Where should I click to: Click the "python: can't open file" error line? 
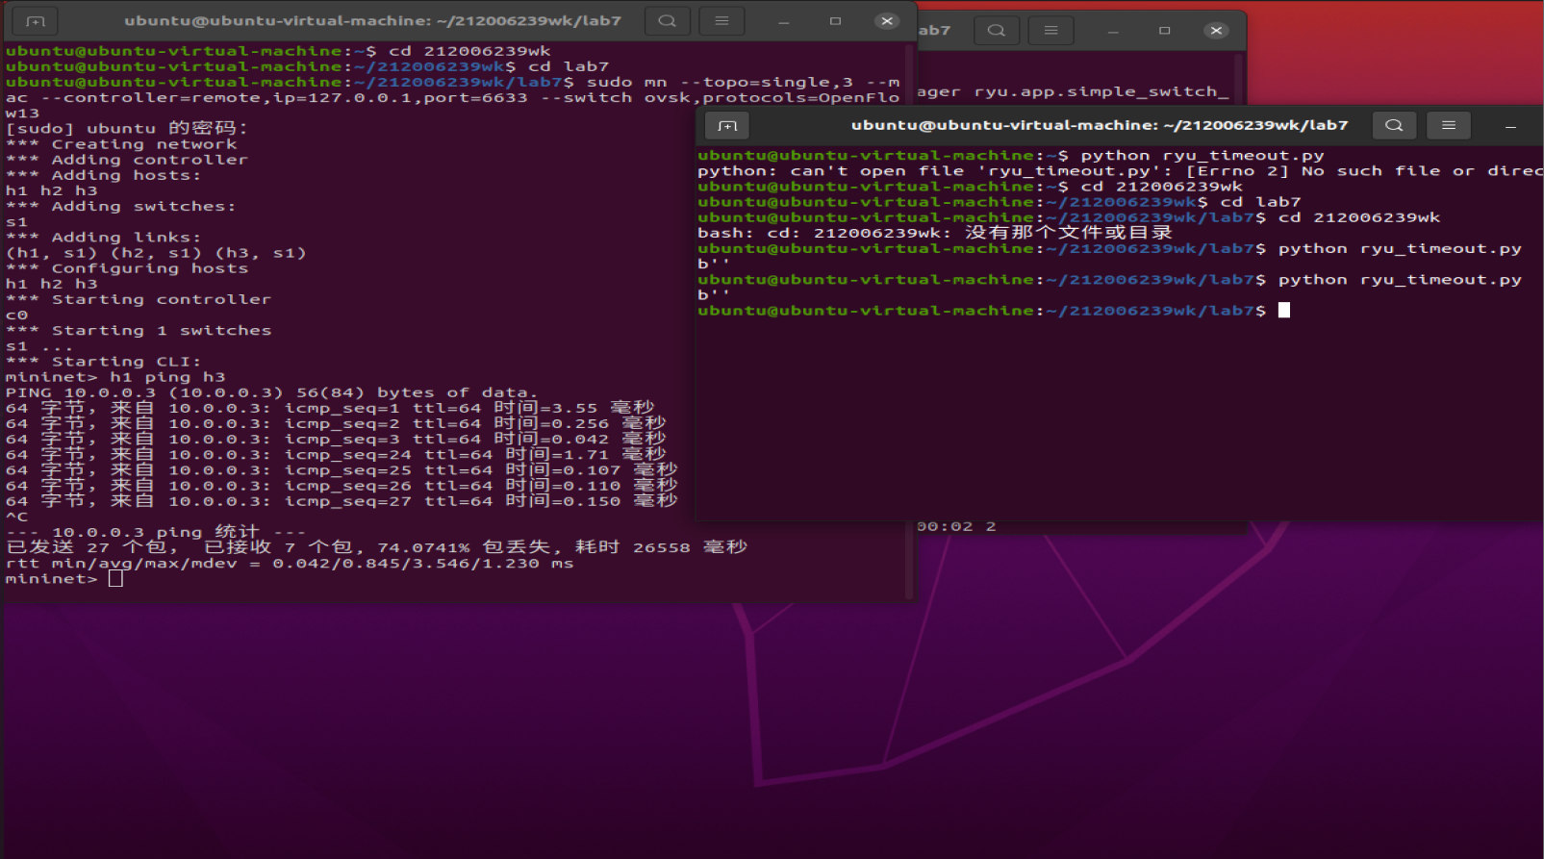pyautogui.click(x=1121, y=171)
